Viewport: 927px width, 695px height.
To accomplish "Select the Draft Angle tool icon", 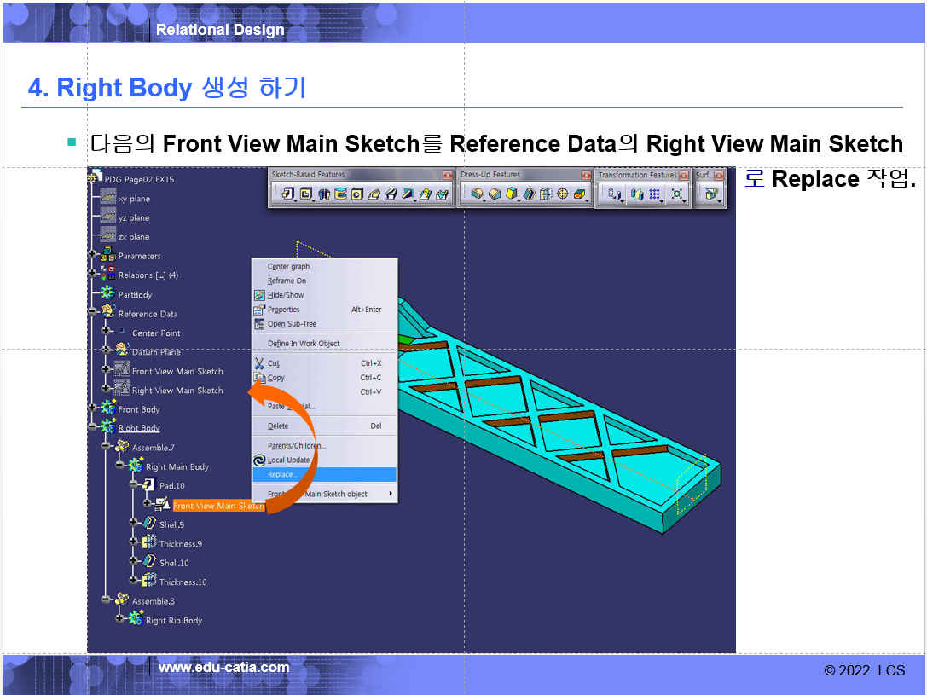I will coord(512,194).
